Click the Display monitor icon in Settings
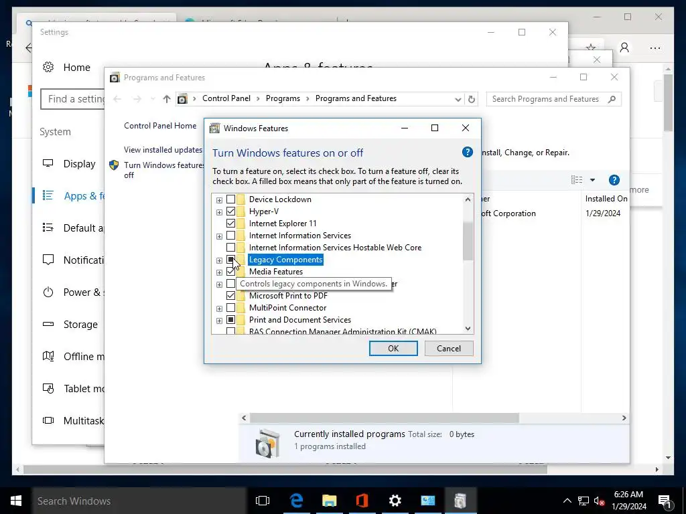 coord(48,163)
